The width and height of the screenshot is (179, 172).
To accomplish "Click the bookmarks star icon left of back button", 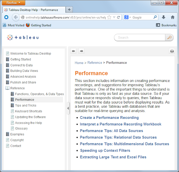I will (x=6, y=17).
